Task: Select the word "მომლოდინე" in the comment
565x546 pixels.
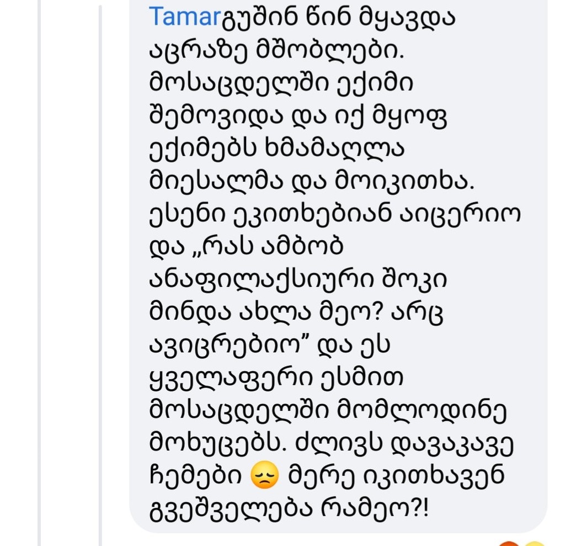Action: [413, 411]
